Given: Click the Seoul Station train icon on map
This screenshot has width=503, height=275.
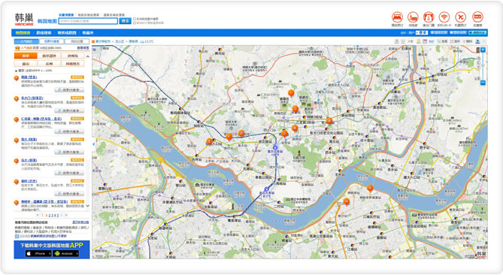Looking at the screenshot, I should point(275,147).
